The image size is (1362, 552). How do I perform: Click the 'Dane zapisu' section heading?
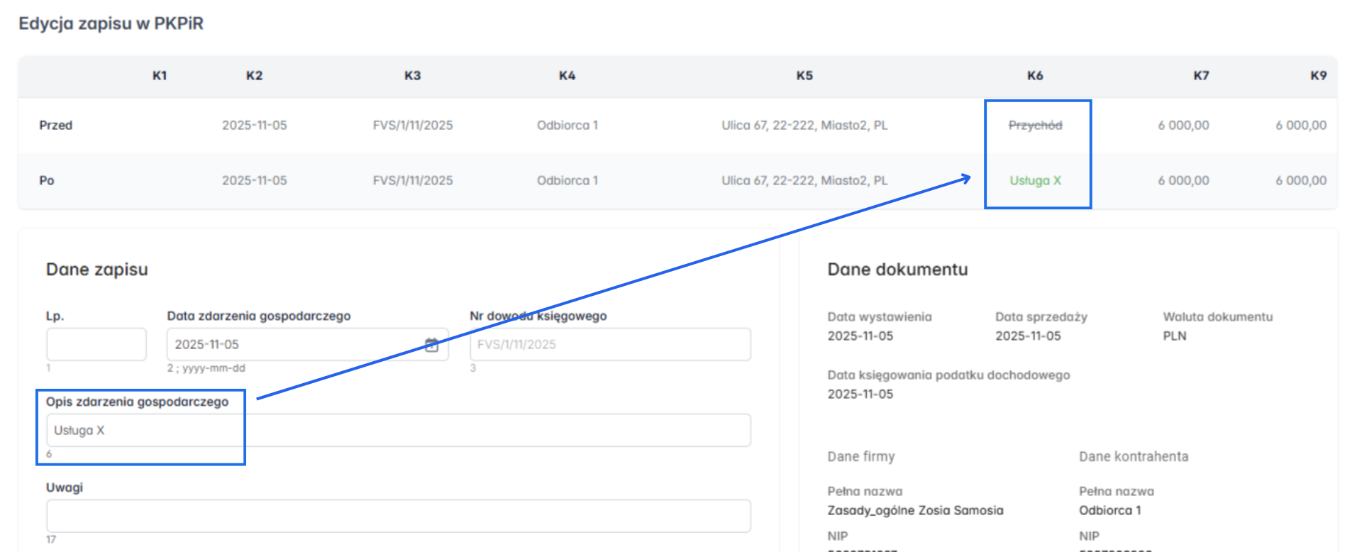(97, 270)
